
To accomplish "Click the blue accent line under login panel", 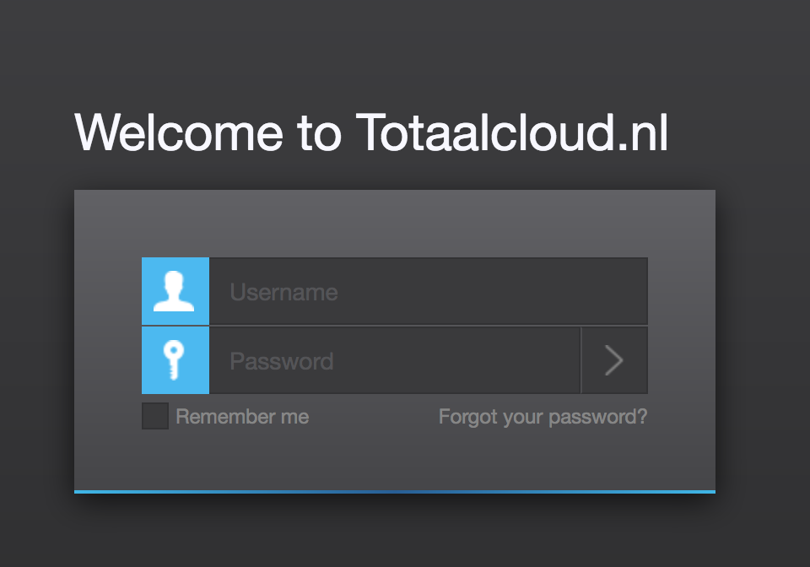I will 395,492.
